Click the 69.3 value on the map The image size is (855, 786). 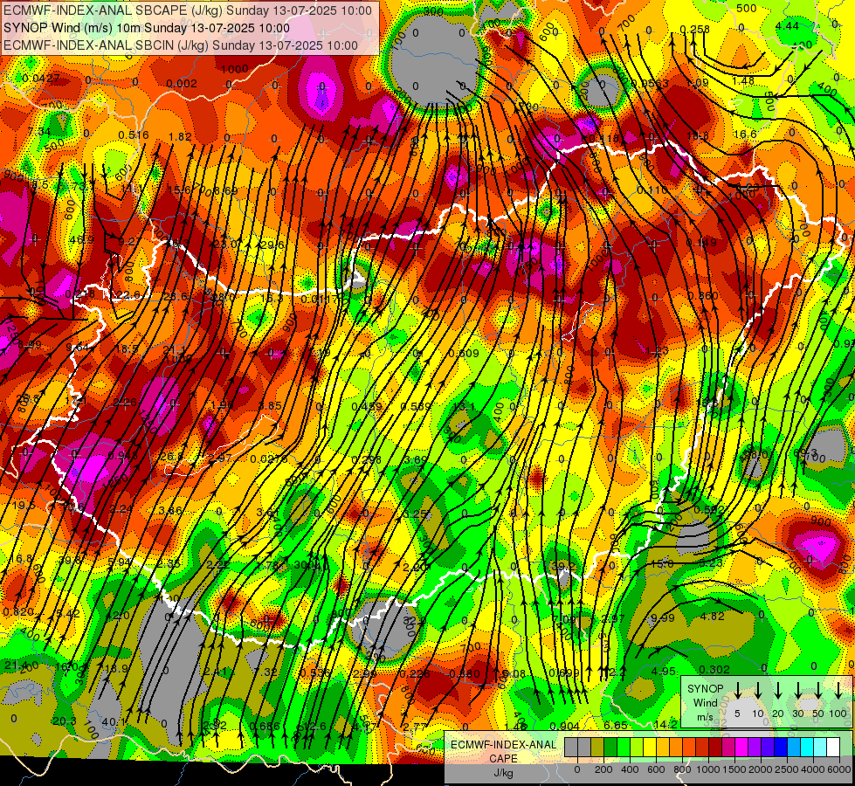pyautogui.click(x=805, y=452)
